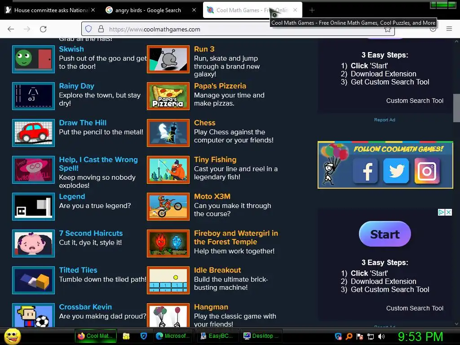Click the Tilted Tiles title
460x345 pixels.
[78, 270]
